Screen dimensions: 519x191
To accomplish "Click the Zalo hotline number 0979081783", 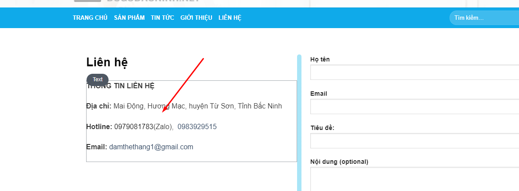I will (x=134, y=127).
